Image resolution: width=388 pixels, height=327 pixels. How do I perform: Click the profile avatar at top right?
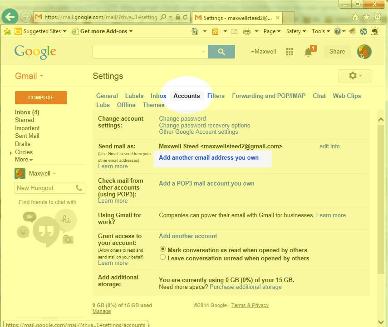point(364,52)
